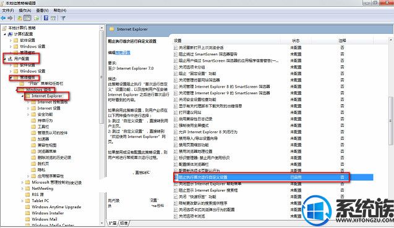Open Help via the question mark icon

coord(46,18)
